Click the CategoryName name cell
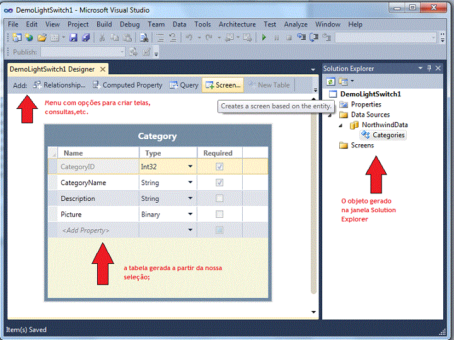The width and height of the screenshot is (454, 340). (98, 183)
